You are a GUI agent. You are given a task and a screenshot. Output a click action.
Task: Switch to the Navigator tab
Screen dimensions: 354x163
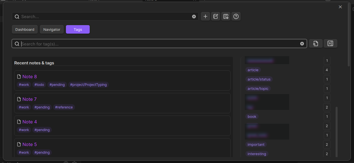tap(52, 29)
